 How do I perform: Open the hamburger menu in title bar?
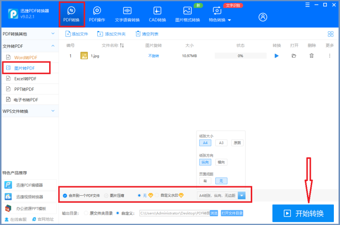[x=307, y=5]
